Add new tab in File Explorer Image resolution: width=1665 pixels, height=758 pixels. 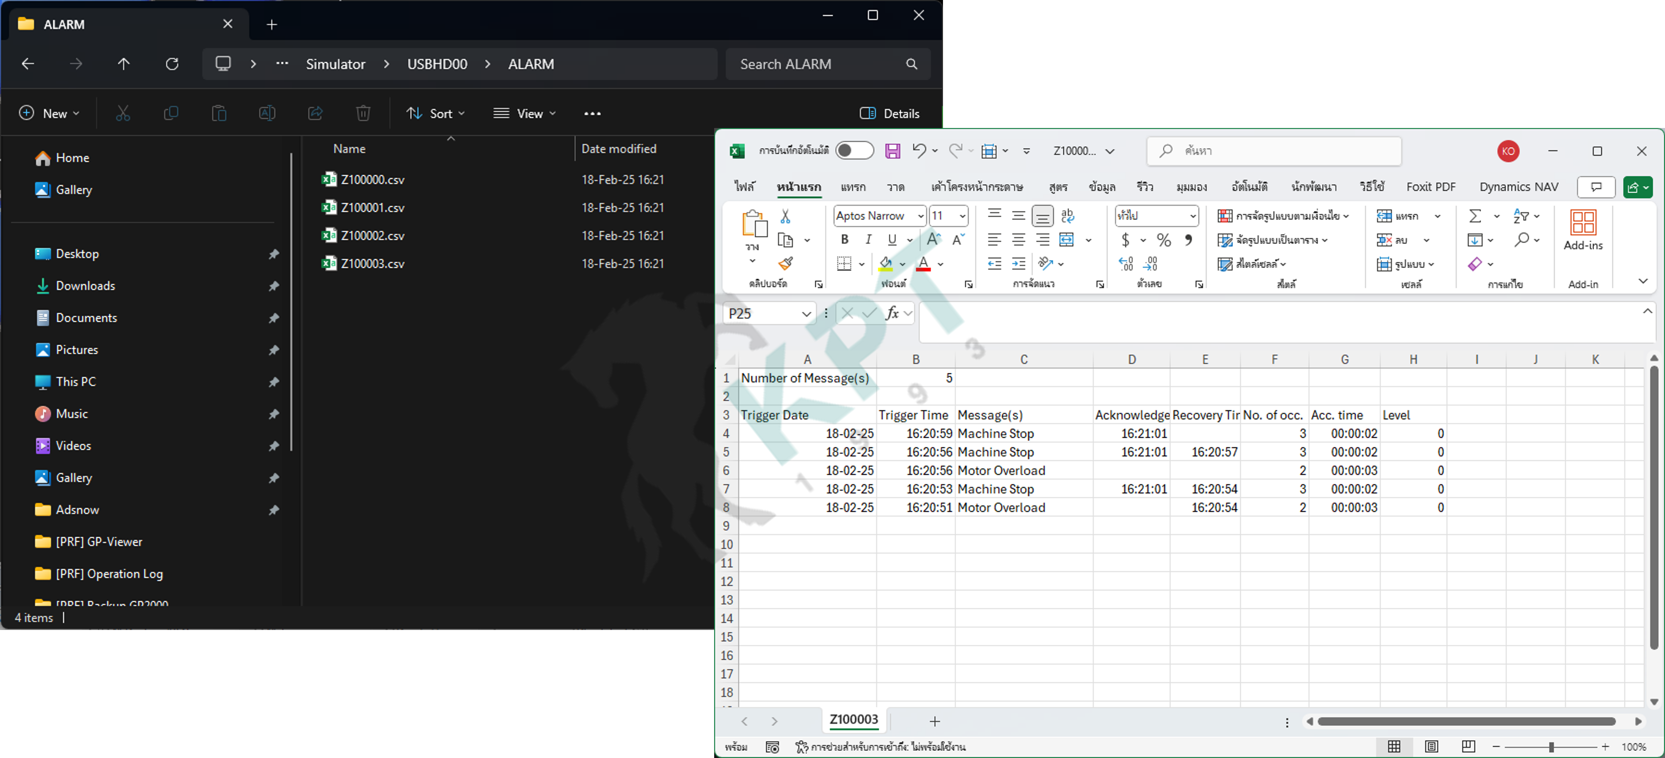(271, 24)
